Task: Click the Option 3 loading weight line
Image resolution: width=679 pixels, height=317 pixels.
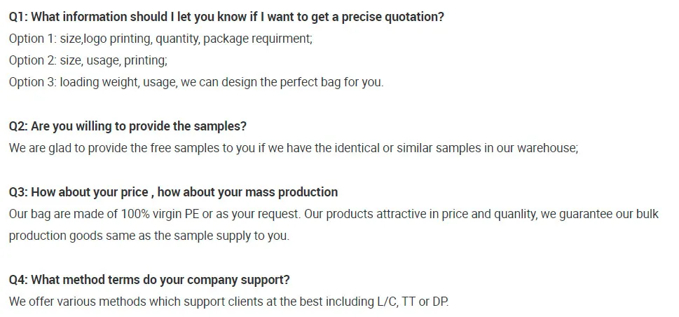Action: click(x=196, y=82)
